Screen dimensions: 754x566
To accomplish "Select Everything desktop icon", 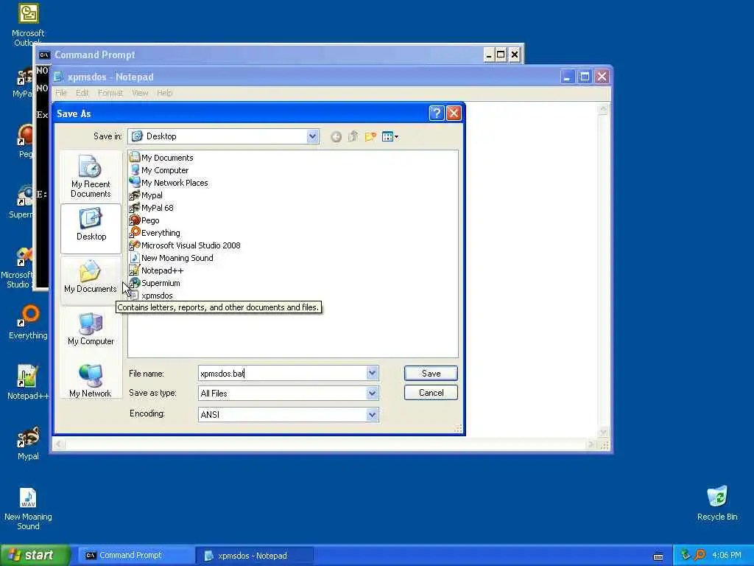I will pyautogui.click(x=28, y=323).
